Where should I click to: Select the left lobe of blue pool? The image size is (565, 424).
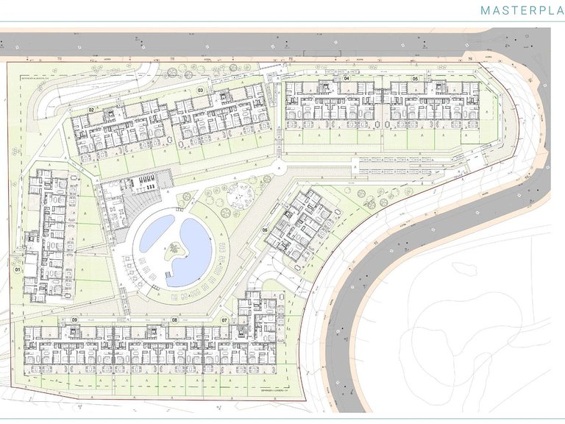(x=157, y=233)
